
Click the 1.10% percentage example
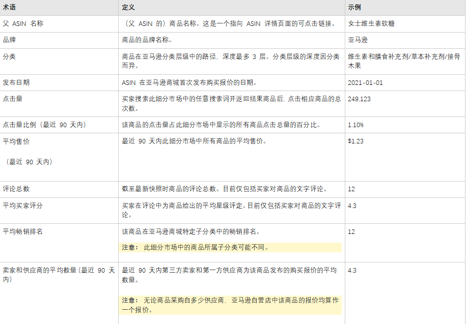[355, 123]
